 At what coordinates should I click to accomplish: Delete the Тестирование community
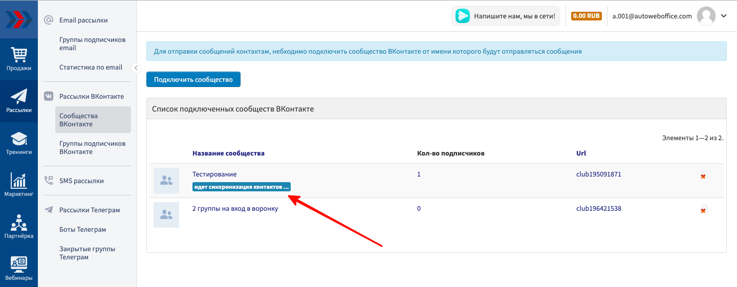[x=703, y=176]
